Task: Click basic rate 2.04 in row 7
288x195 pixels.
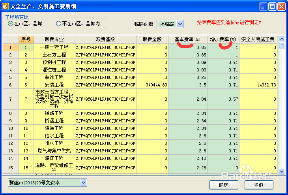Action: tap(188, 99)
